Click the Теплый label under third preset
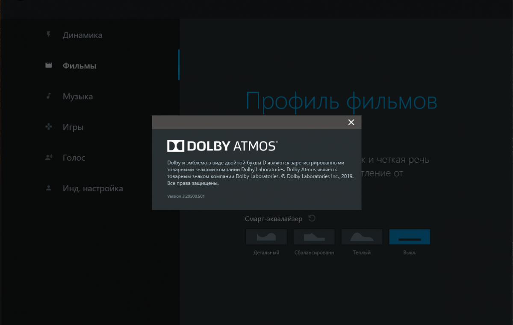Image resolution: width=513 pixels, height=325 pixels. coord(362,252)
